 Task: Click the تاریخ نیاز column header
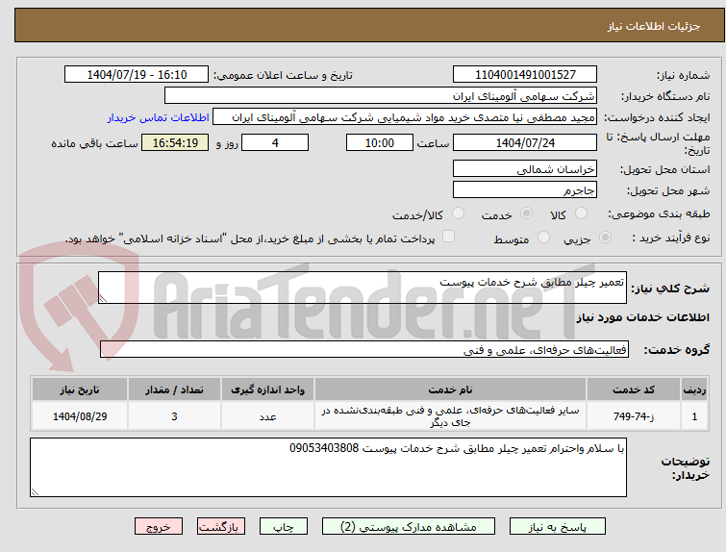pyautogui.click(x=80, y=389)
